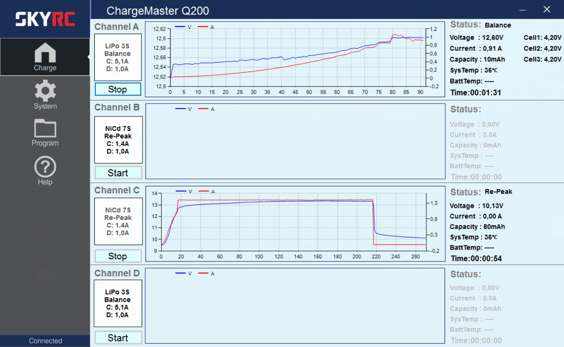
Task: Click the Channel C heading
Action: pos(117,190)
